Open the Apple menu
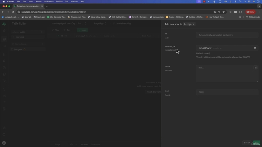Screen dimensions: 262x147 pos(4,2)
